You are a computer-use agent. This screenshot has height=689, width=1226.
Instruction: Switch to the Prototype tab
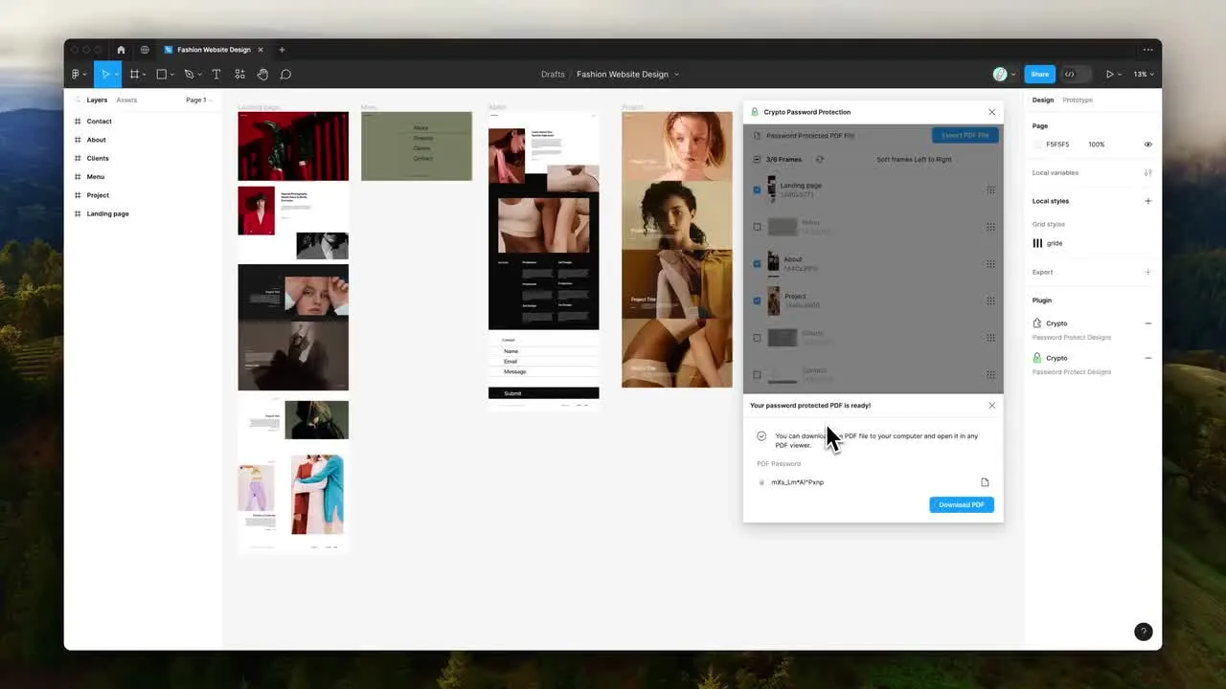(x=1077, y=100)
